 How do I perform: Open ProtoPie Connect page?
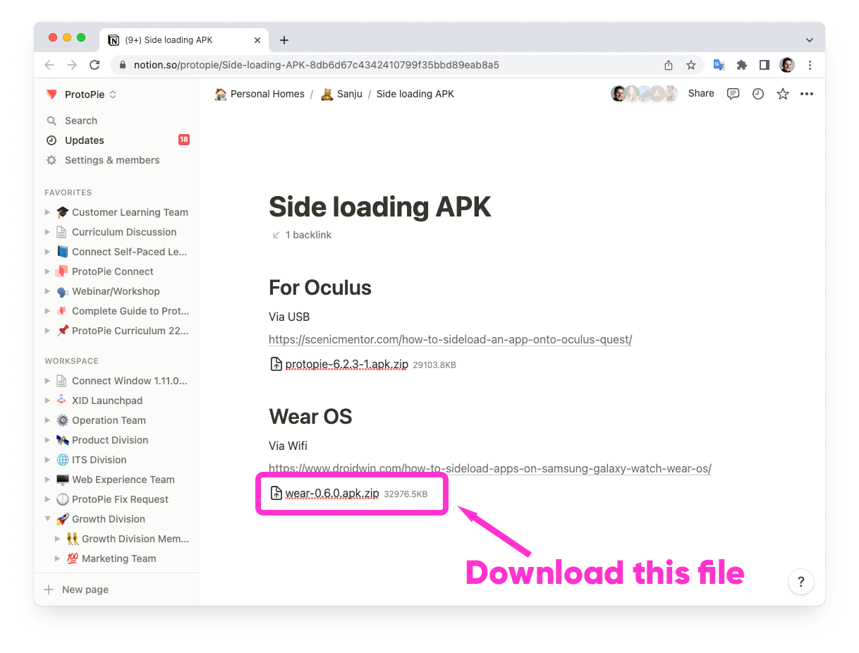112,271
